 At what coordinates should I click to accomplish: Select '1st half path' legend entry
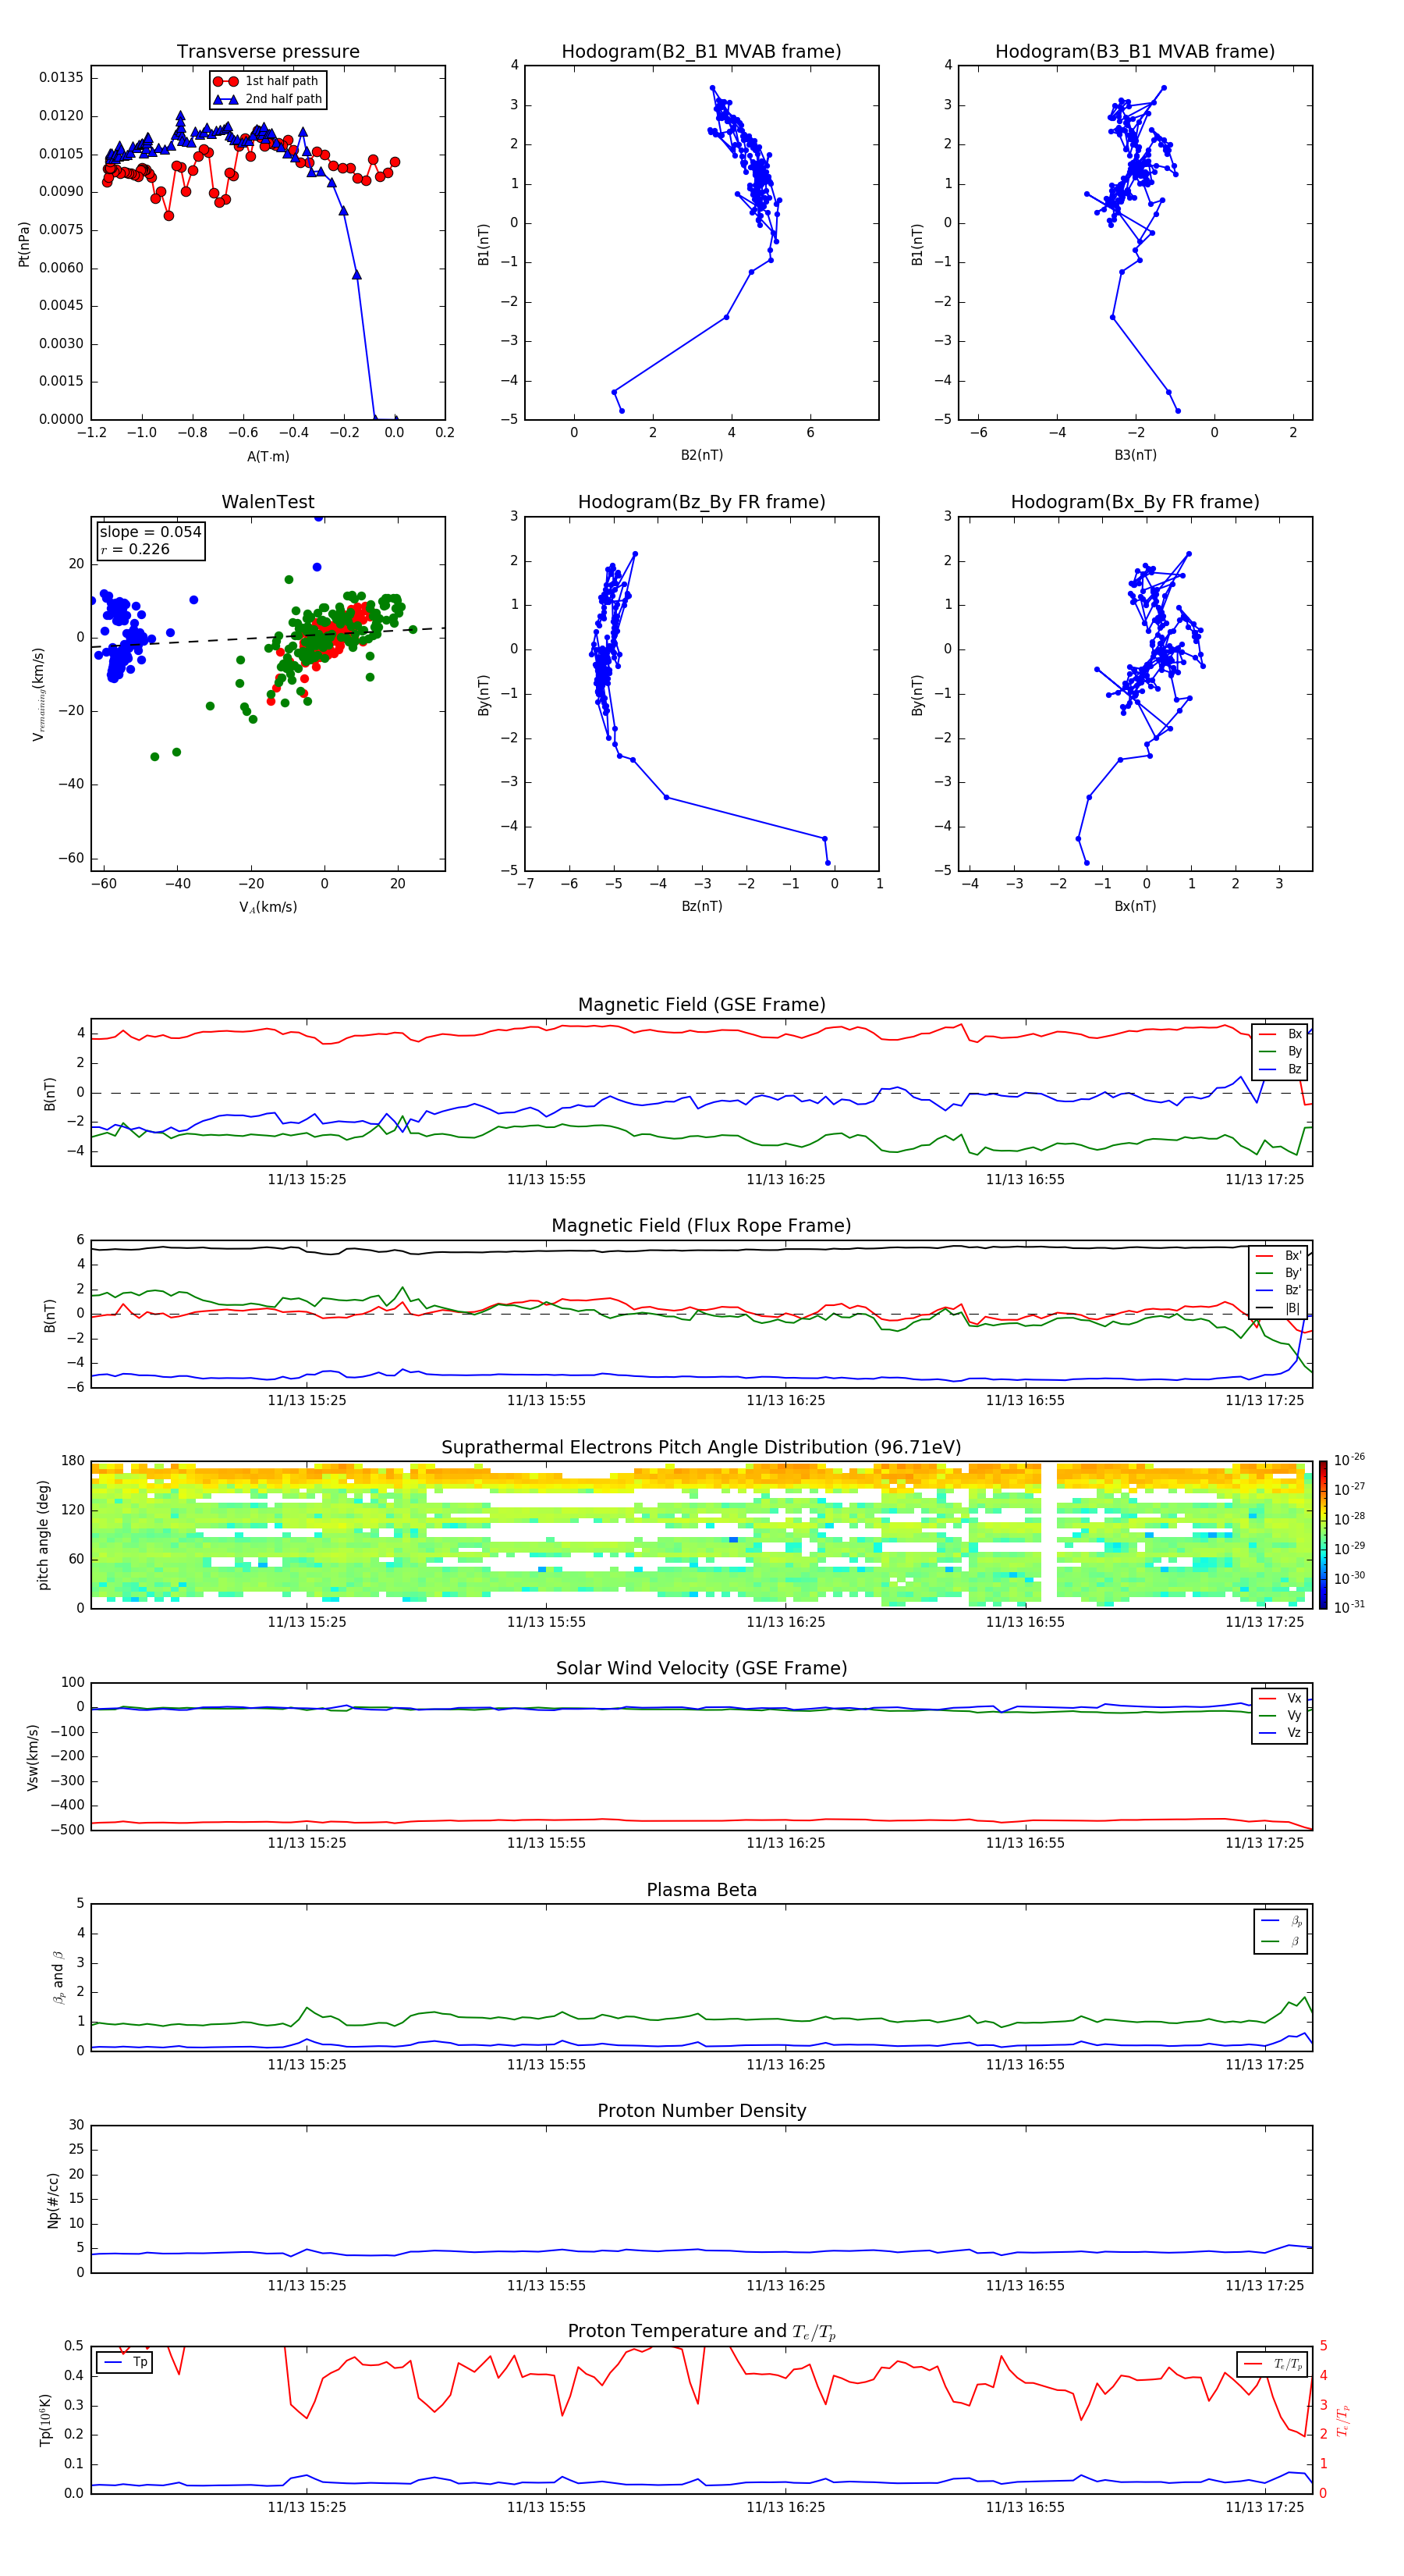(266, 81)
